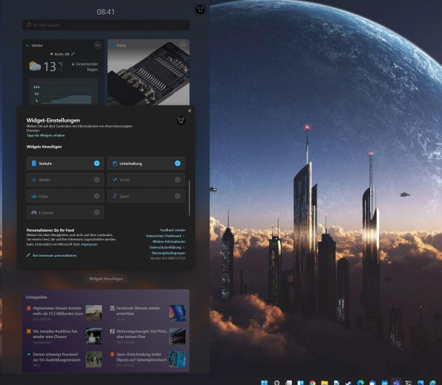Focus the Im Web suchen search field
This screenshot has width=442, height=385.
click(x=106, y=25)
